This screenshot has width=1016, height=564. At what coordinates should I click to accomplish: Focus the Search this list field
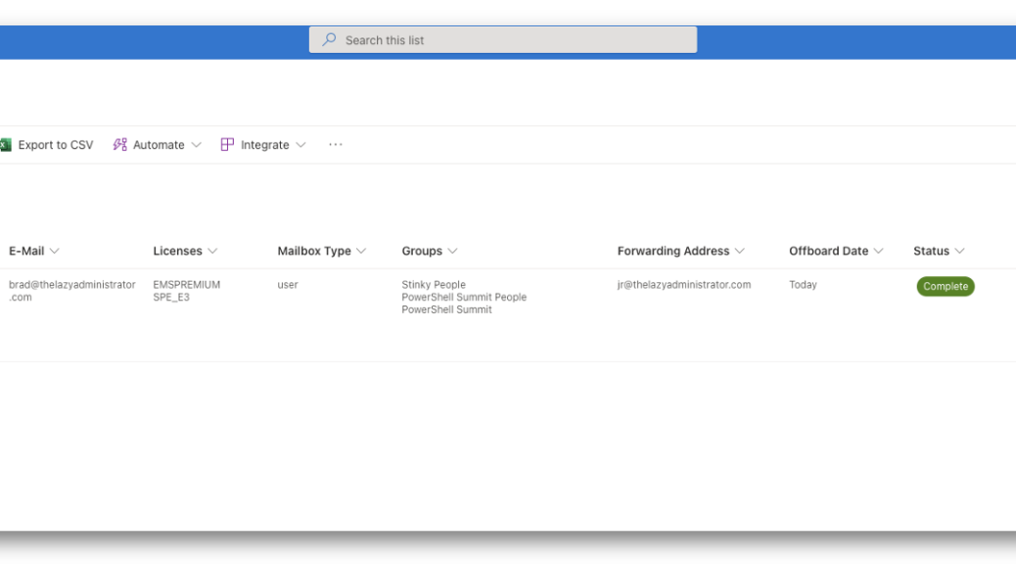tap(503, 39)
